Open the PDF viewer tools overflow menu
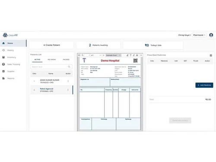Viewport: 216px width, 162px height. coord(141,55)
